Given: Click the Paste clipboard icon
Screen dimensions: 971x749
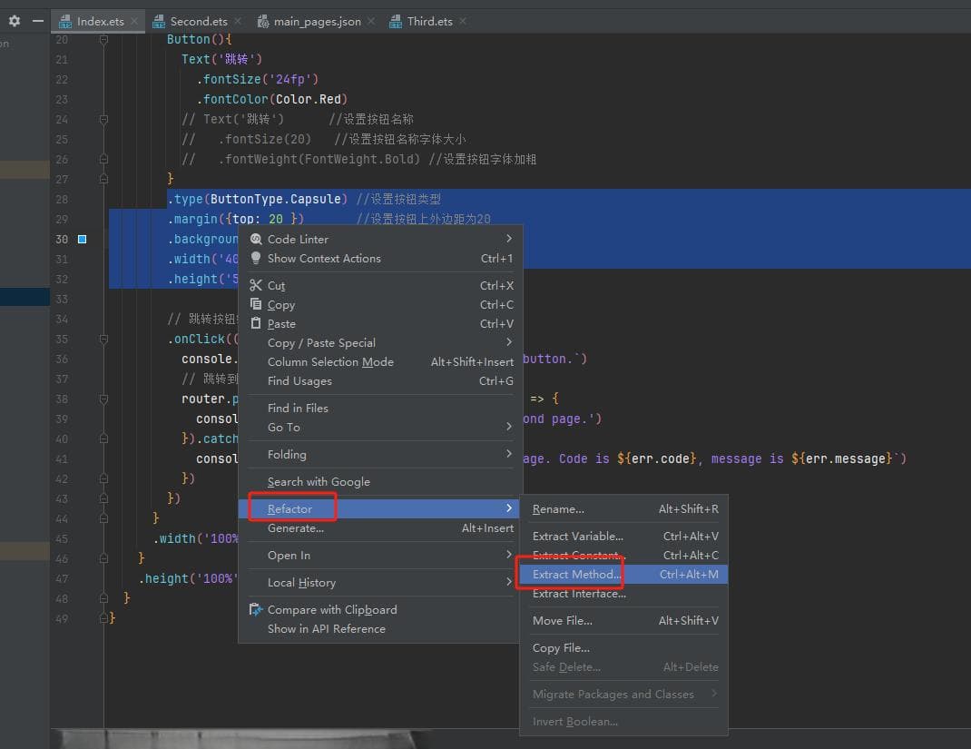Looking at the screenshot, I should (256, 323).
